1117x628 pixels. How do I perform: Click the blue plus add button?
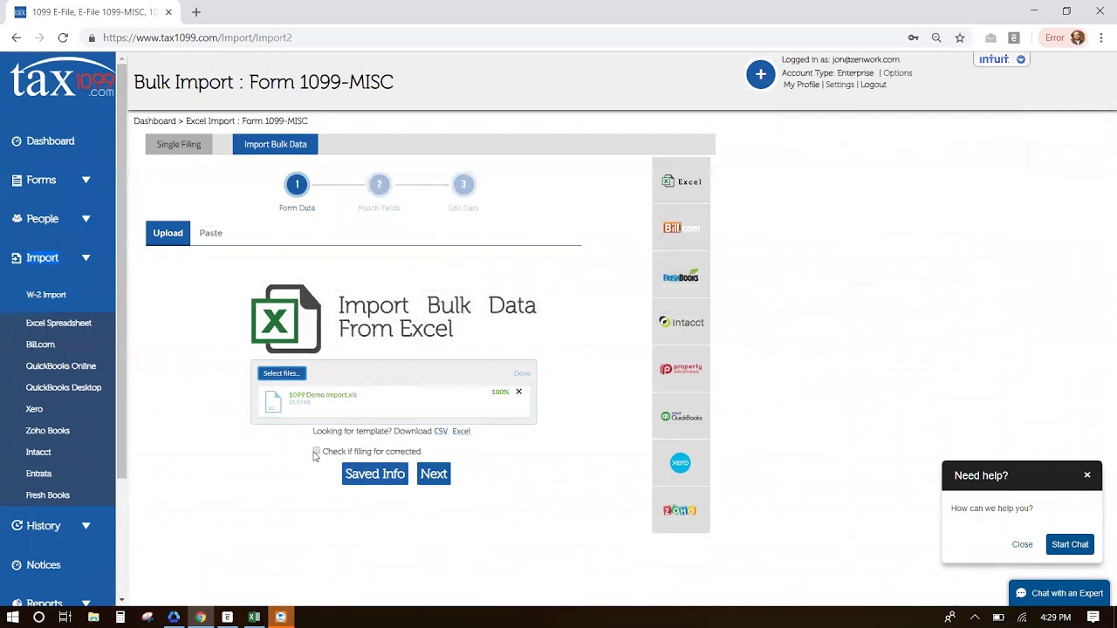(x=760, y=74)
